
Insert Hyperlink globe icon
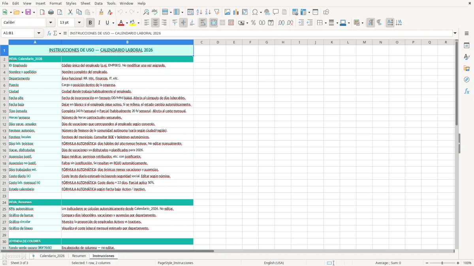click(267, 12)
